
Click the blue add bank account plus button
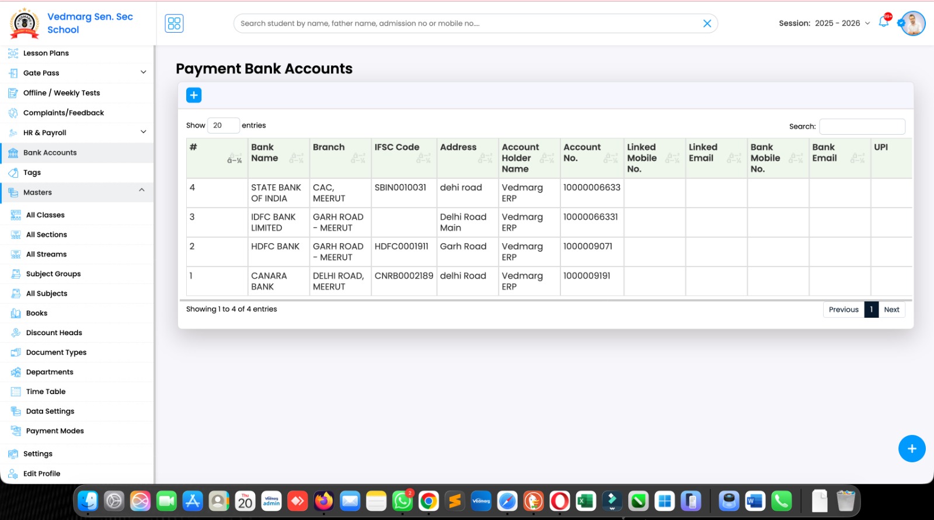coord(194,95)
